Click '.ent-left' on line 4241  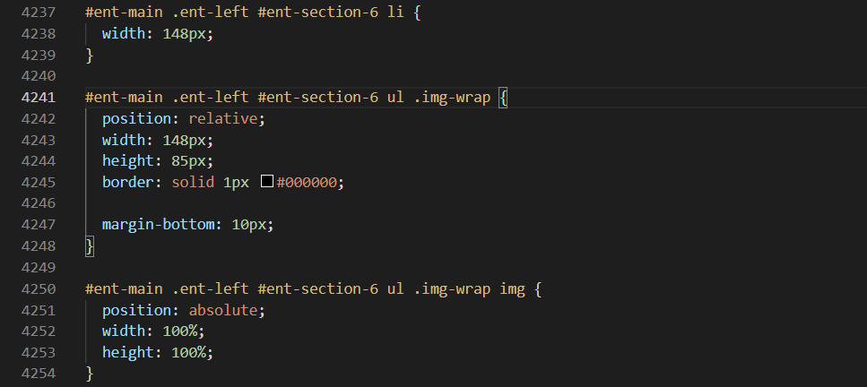click(210, 98)
